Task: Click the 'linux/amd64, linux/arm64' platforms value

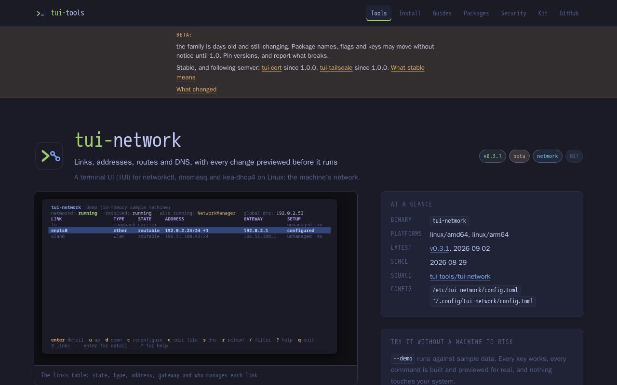Action: pos(469,235)
